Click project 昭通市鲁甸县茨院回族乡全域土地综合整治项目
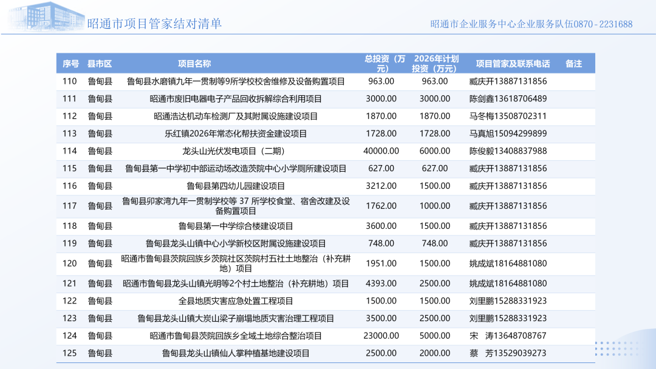The height and width of the screenshot is (369, 656). click(x=236, y=336)
